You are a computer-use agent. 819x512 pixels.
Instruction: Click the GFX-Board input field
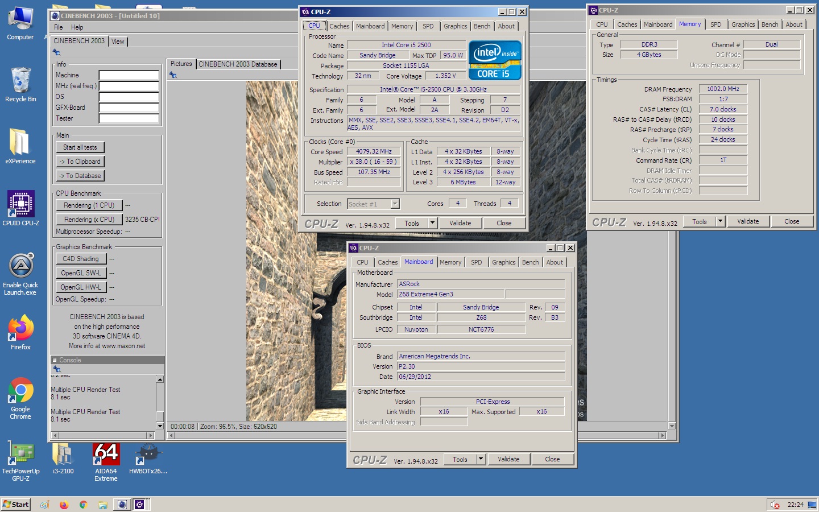tap(129, 108)
